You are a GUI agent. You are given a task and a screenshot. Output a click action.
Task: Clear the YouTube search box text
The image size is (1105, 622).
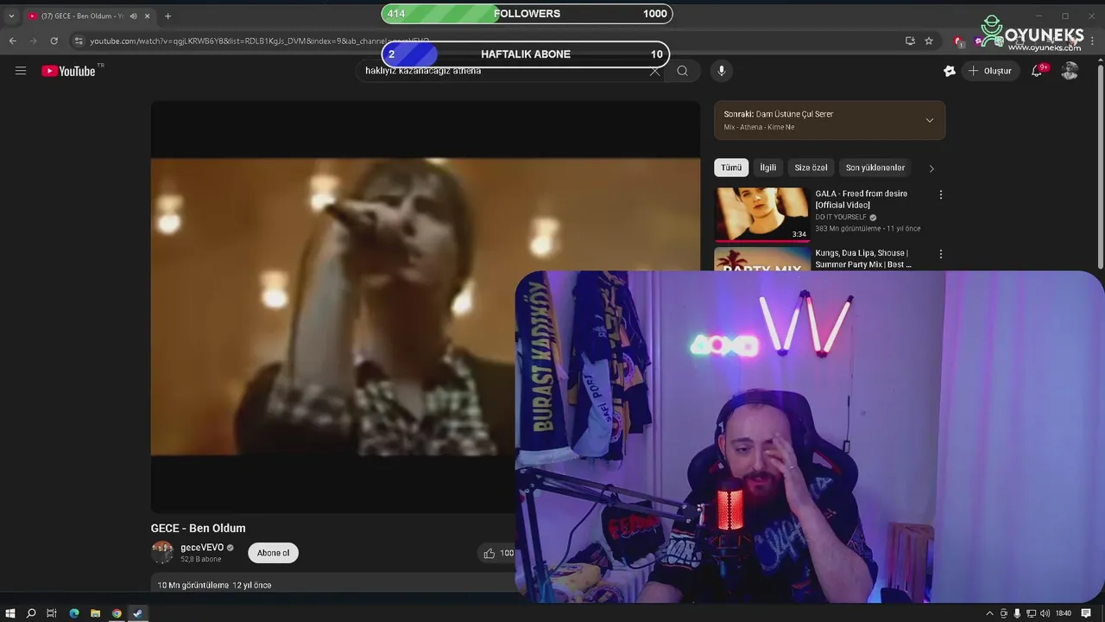654,71
